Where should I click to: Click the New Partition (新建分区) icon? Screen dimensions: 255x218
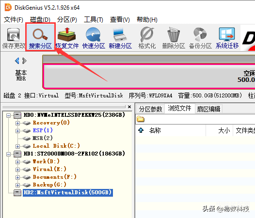[120, 38]
